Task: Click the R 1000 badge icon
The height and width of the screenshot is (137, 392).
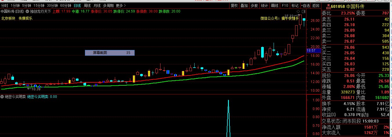Action: coord(328,6)
